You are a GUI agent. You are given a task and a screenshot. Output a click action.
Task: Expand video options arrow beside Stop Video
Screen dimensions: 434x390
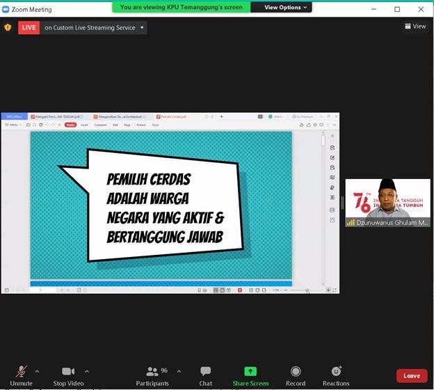[x=87, y=371]
